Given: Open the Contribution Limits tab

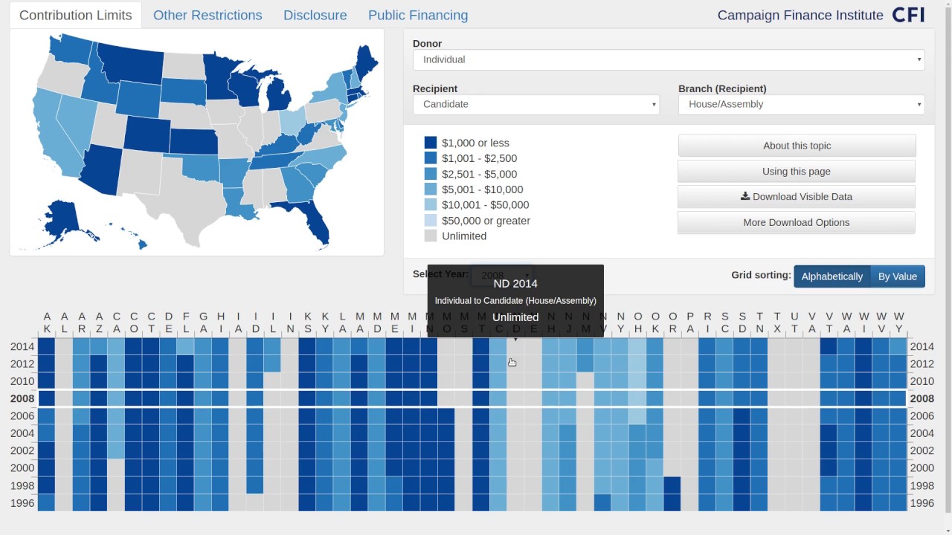Looking at the screenshot, I should [x=76, y=15].
